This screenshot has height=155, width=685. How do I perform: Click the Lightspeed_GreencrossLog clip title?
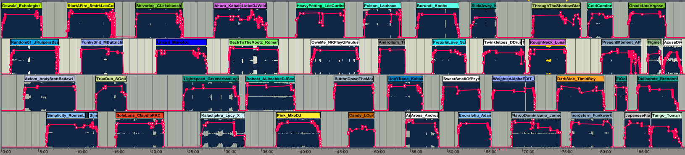click(211, 79)
